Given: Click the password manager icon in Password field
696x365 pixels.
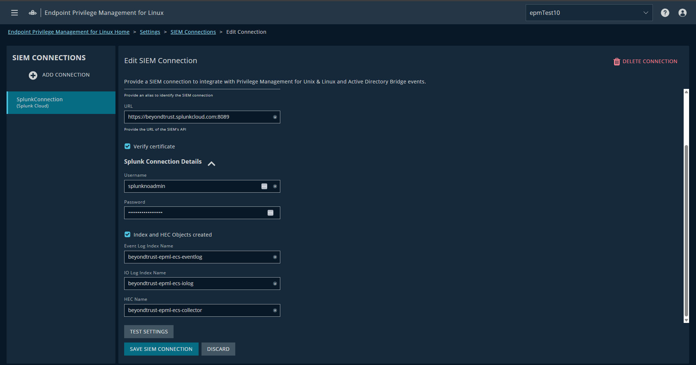Looking at the screenshot, I should [x=270, y=213].
